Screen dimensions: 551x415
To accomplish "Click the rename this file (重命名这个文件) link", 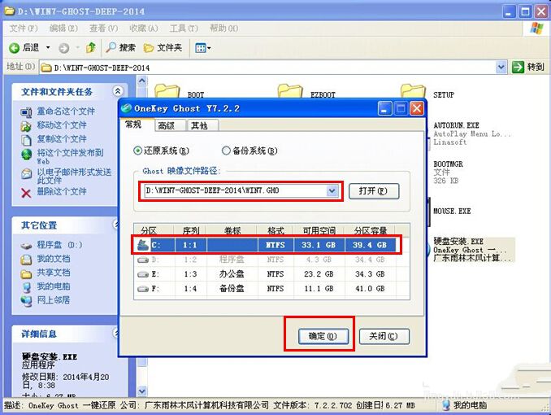I will 65,111.
